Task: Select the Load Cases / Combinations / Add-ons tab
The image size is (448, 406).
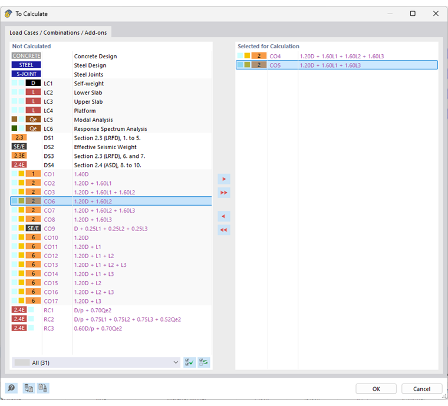Action: [x=58, y=32]
